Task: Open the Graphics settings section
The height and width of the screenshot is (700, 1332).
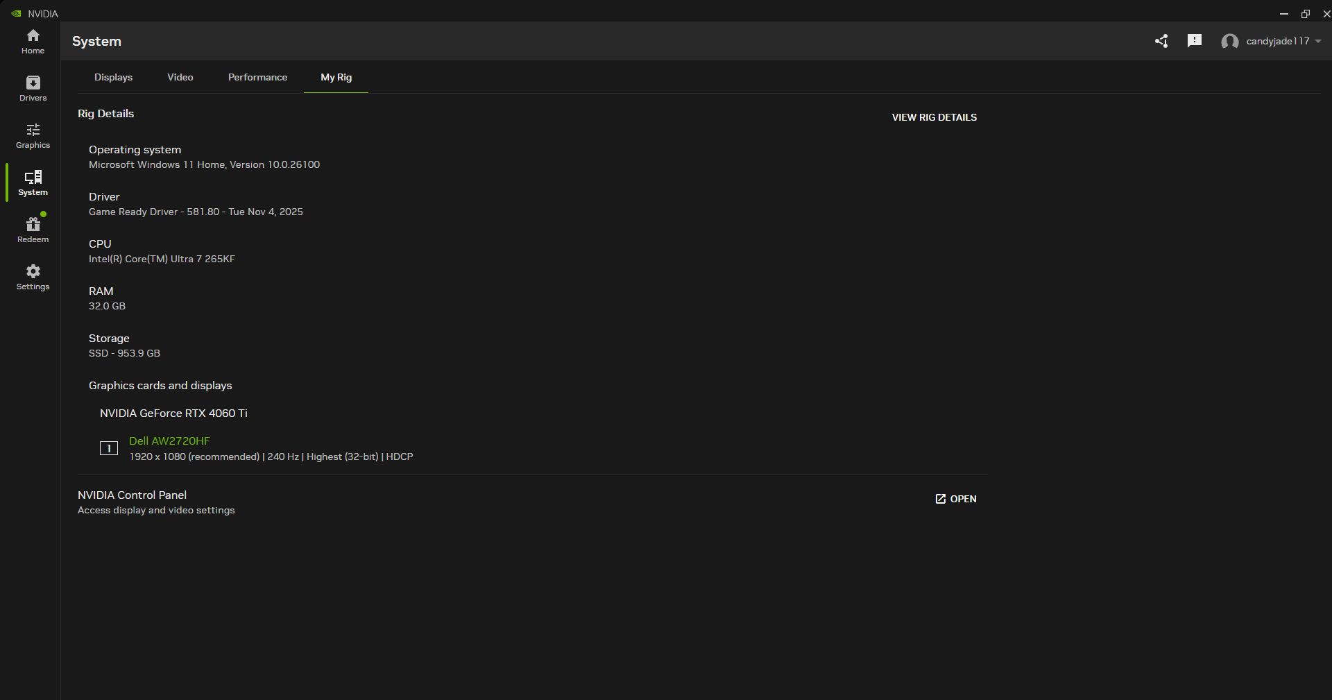Action: click(x=33, y=136)
